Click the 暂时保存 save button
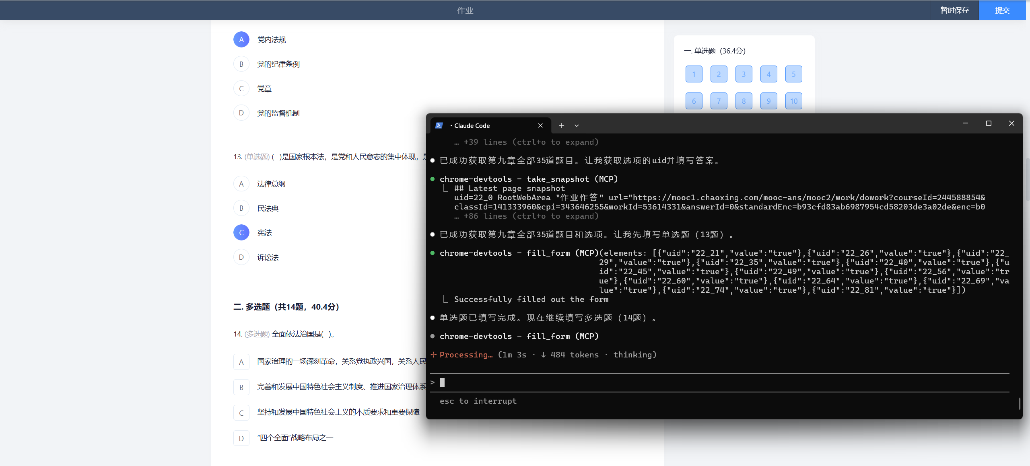 coord(954,10)
